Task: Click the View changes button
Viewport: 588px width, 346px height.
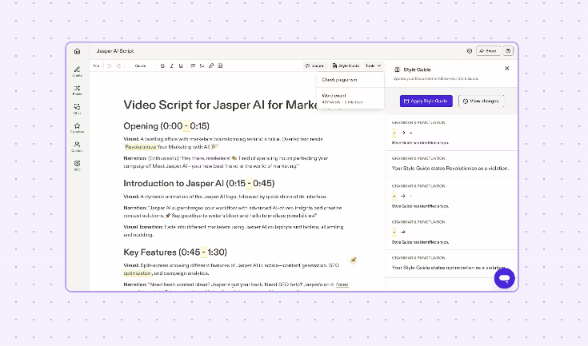Action: pyautogui.click(x=481, y=101)
